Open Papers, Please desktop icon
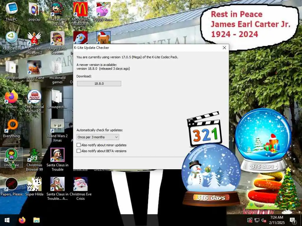Image resolution: width=302 pixels, height=226 pixels. [x=12, y=187]
